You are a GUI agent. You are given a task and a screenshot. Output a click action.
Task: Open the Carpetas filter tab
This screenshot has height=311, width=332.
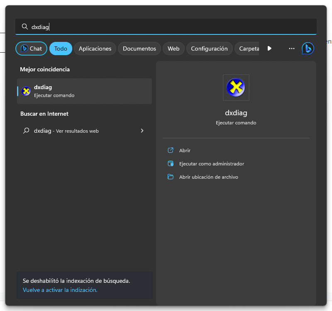point(247,49)
